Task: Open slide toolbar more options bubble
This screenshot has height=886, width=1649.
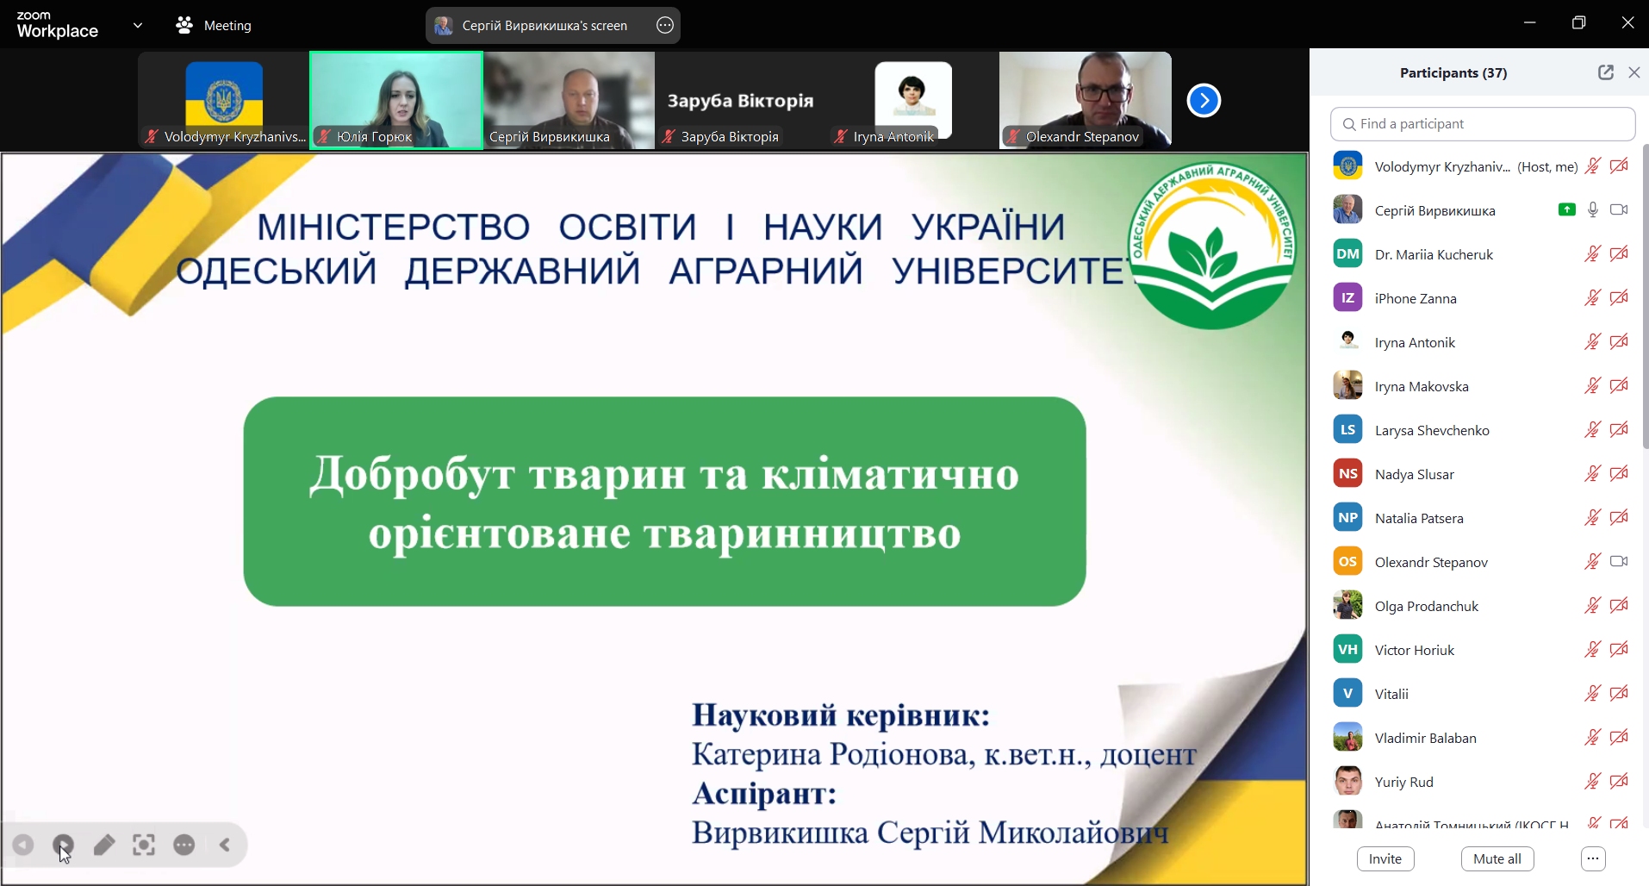Action: point(184,845)
